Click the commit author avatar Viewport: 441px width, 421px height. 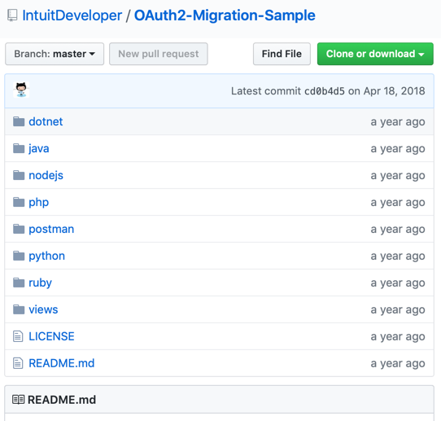[21, 90]
